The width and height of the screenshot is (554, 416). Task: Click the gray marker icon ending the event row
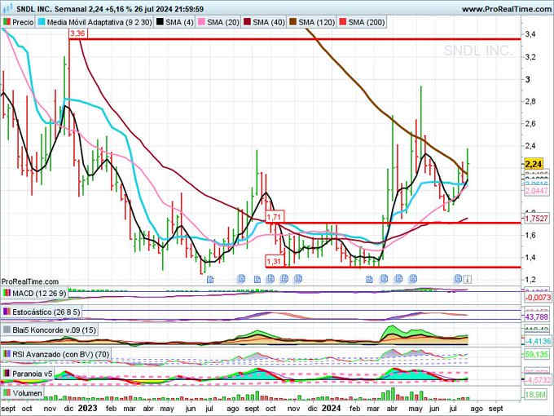click(467, 279)
